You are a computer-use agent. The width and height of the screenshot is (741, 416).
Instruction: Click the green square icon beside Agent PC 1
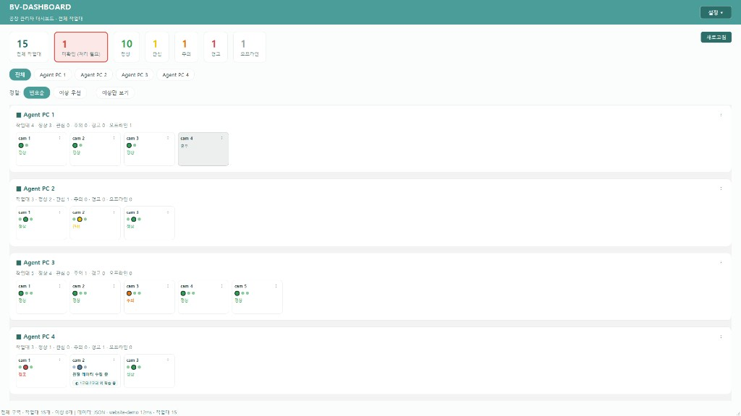(19, 115)
